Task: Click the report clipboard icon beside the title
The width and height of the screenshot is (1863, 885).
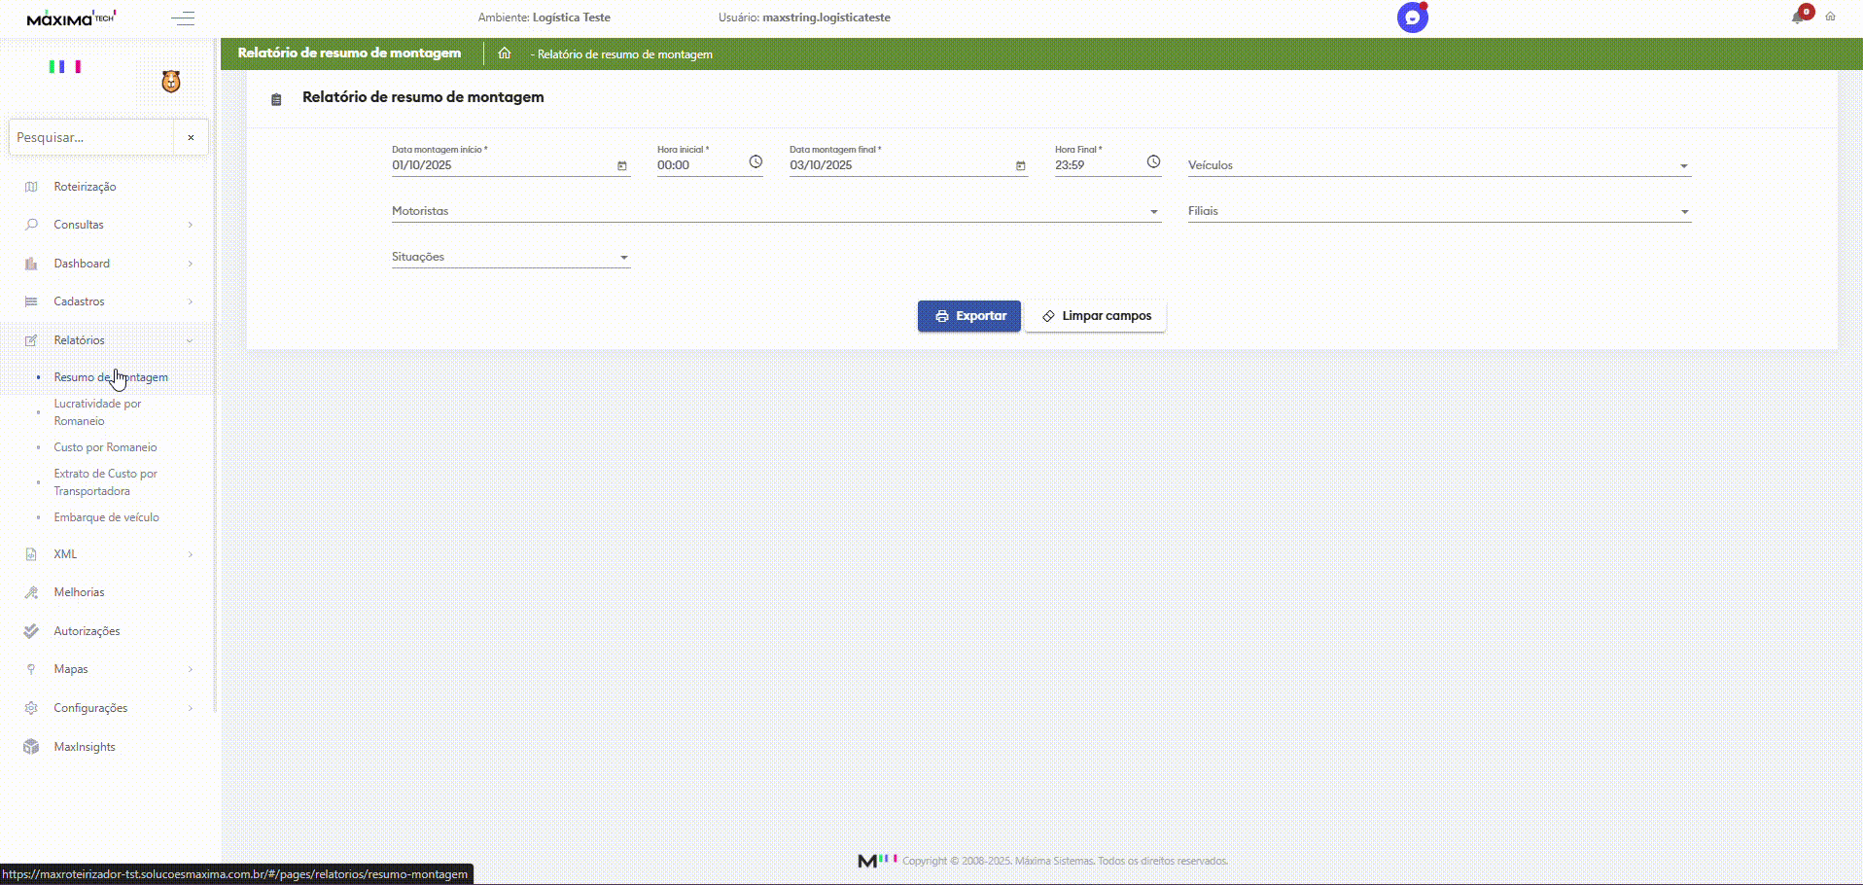Action: coord(276,99)
